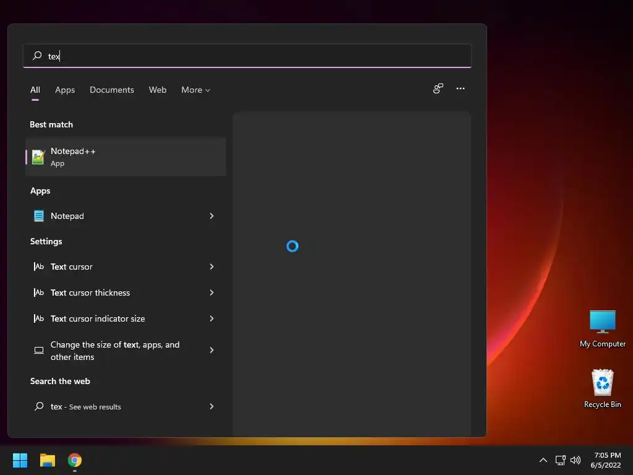This screenshot has height=475, width=633.
Task: Open Google Chrome from the taskbar
Action: click(75, 460)
